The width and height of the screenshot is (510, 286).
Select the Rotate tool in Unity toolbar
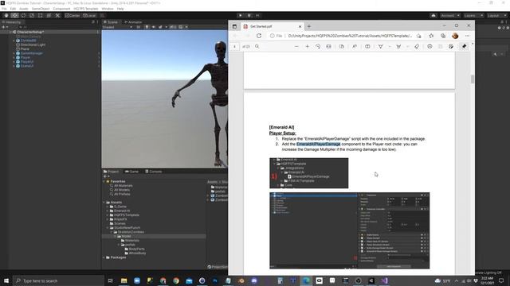pyautogui.click(x=23, y=15)
